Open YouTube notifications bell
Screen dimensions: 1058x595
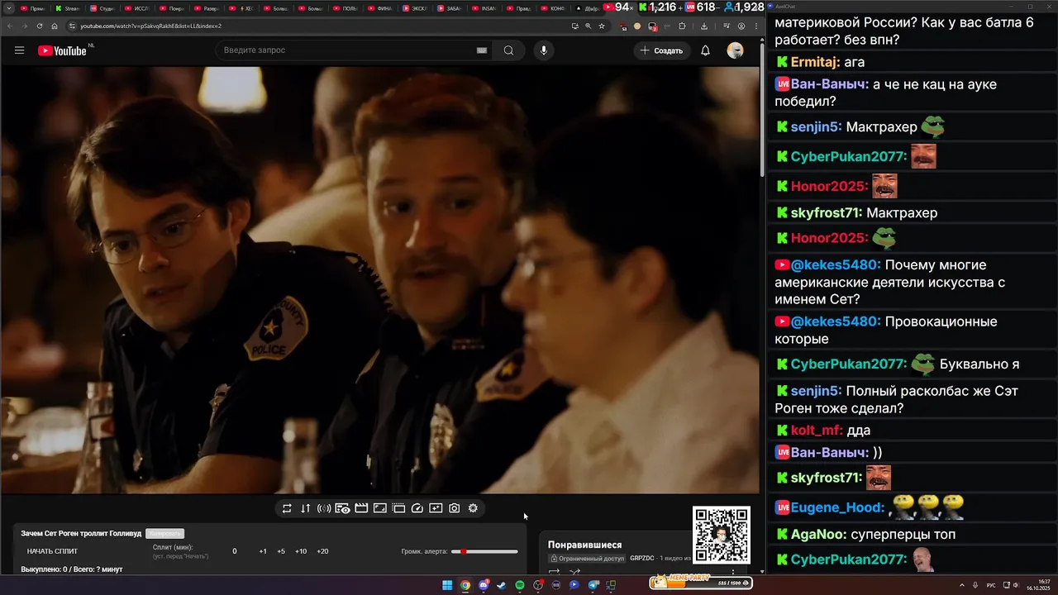pyautogui.click(x=705, y=50)
